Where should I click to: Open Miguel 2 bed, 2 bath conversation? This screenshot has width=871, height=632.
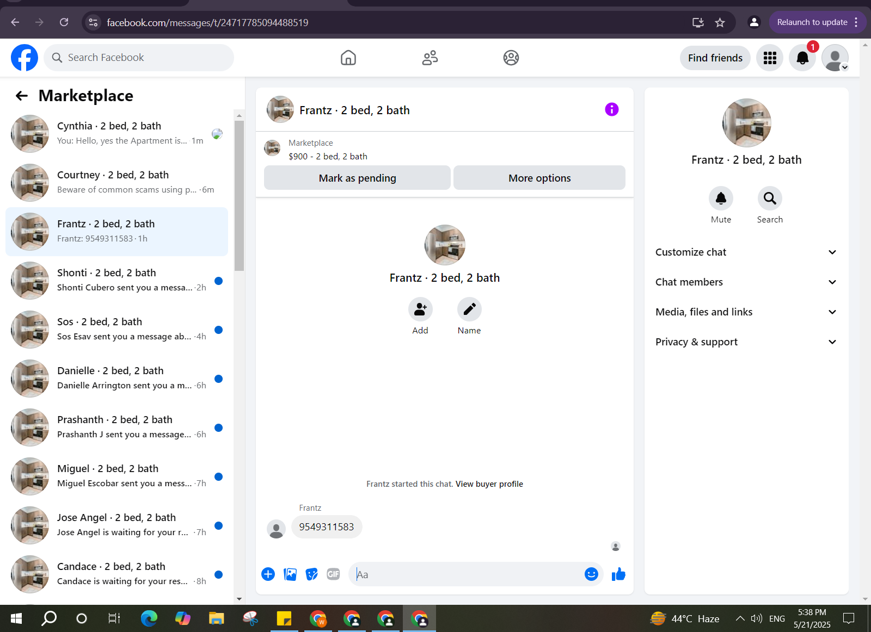coord(116,476)
